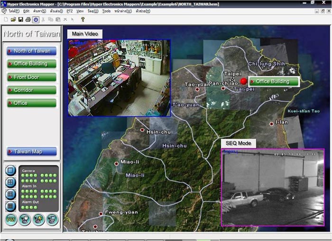This screenshot has height=241, width=332.
Task: Open the Tools menu
Action: [x=106, y=11]
